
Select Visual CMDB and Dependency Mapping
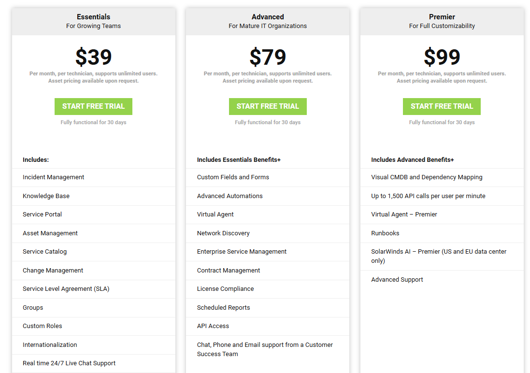pos(427,177)
